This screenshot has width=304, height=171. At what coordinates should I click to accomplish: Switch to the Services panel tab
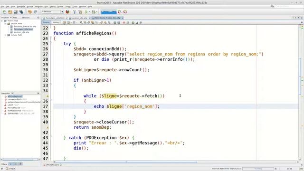(25, 18)
